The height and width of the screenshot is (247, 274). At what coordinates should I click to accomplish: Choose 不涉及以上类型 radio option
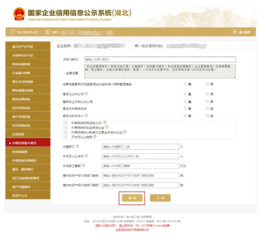click(66, 137)
